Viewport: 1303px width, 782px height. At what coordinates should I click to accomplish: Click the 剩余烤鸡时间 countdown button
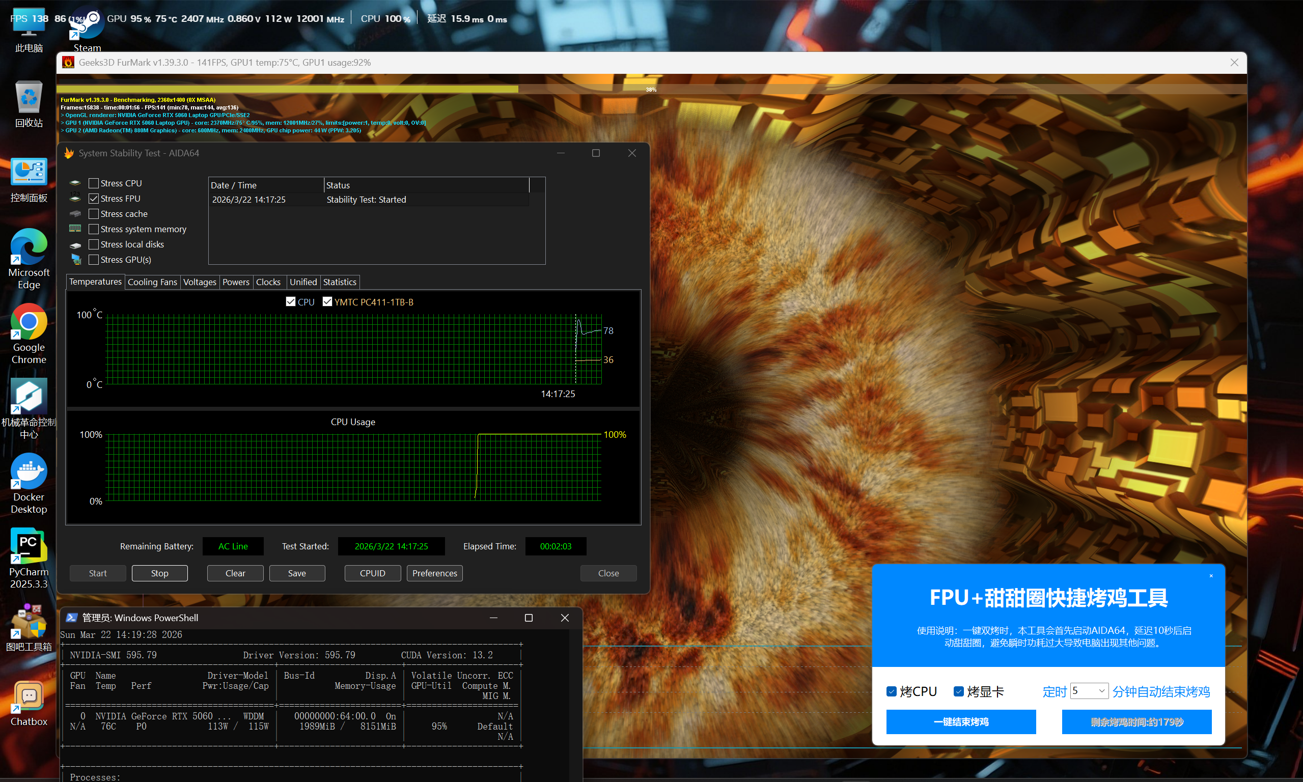[1136, 722]
